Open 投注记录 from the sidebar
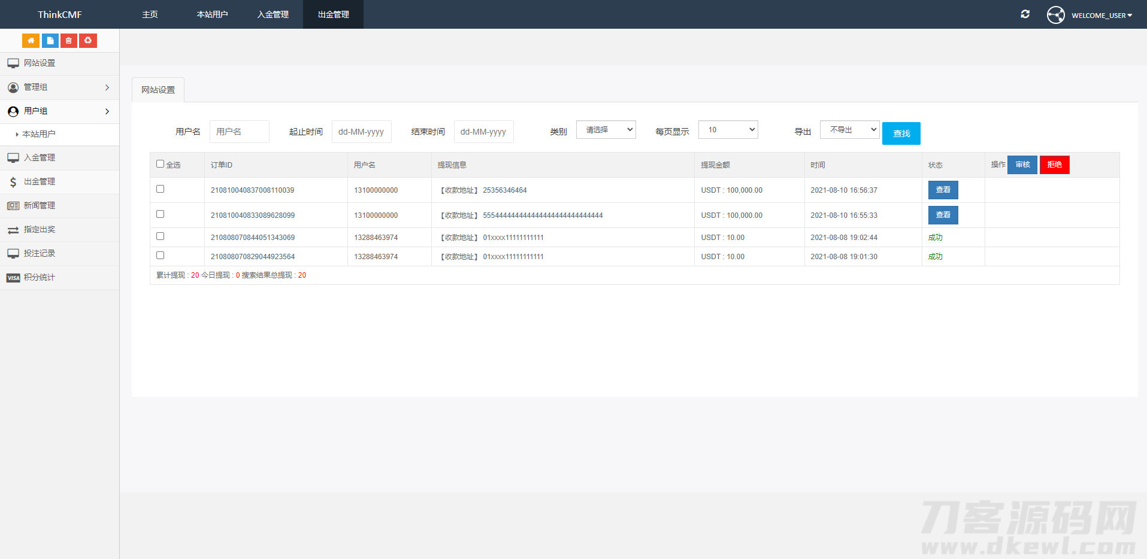 (x=39, y=253)
